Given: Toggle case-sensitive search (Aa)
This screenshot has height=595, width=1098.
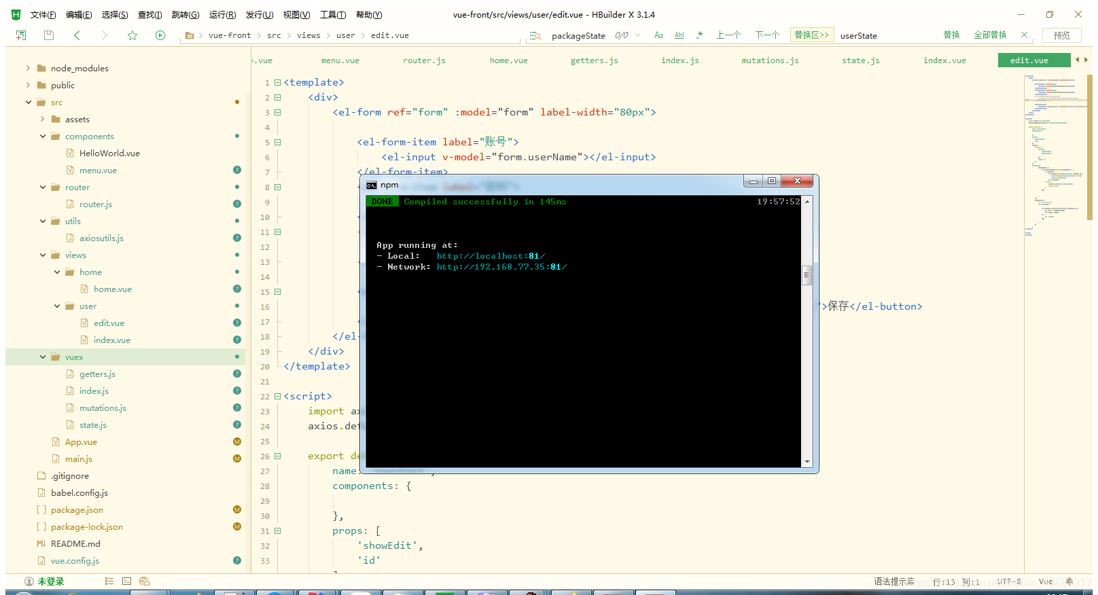Looking at the screenshot, I should pyautogui.click(x=658, y=35).
